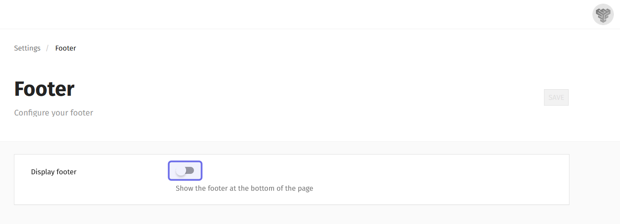Image resolution: width=620 pixels, height=224 pixels.
Task: Go back to Settings via breadcrumb
Action: point(27,48)
